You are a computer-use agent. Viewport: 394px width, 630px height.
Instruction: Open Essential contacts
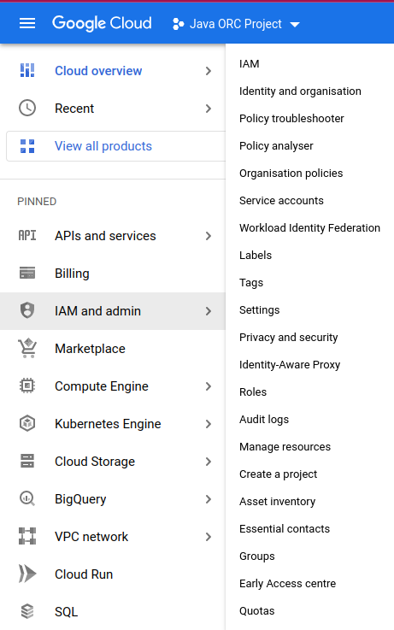coord(285,529)
